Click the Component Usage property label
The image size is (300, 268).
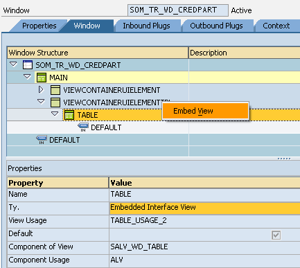(39, 260)
